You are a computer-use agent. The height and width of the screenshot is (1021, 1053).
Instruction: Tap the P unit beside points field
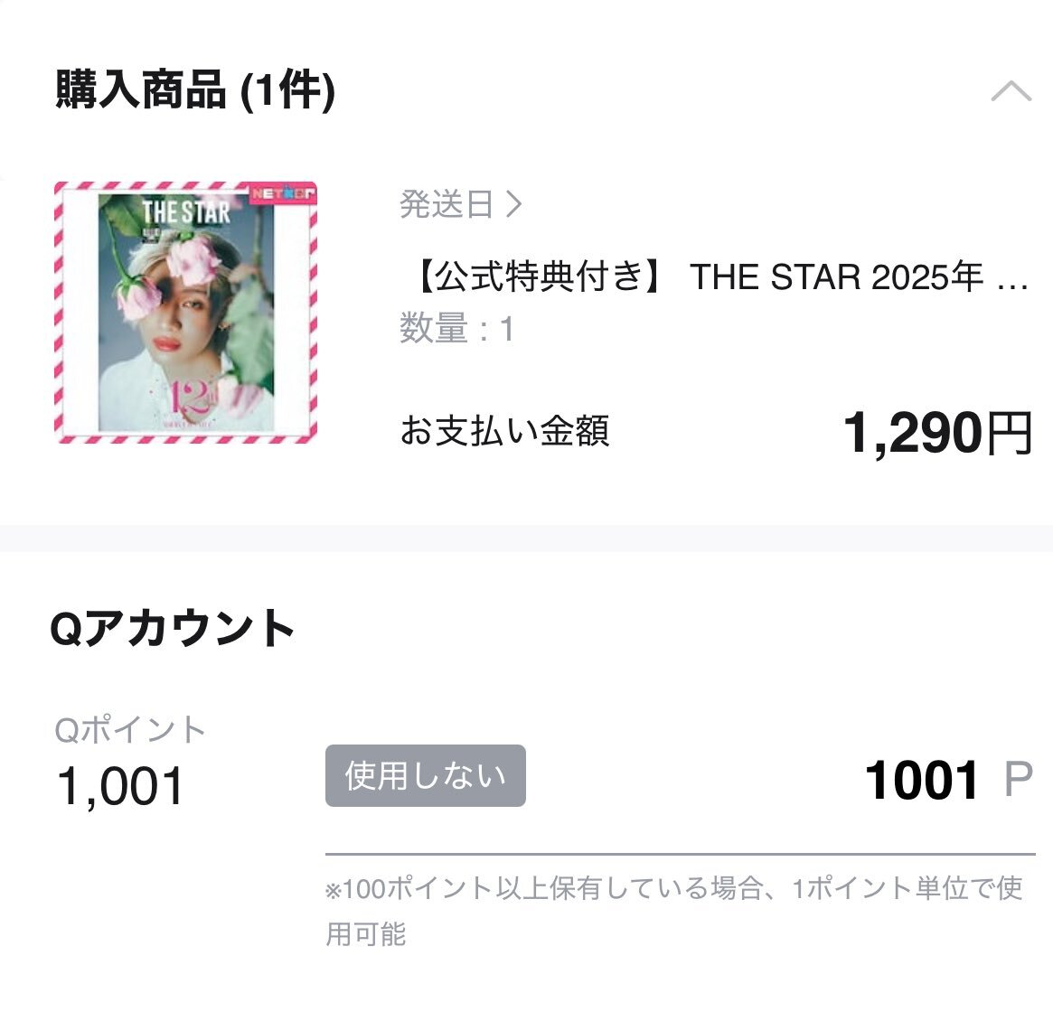tap(1018, 780)
